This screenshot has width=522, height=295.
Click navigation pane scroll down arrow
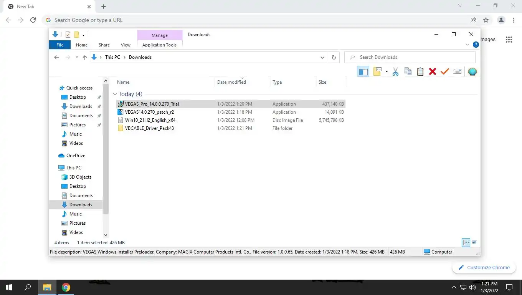(106, 235)
